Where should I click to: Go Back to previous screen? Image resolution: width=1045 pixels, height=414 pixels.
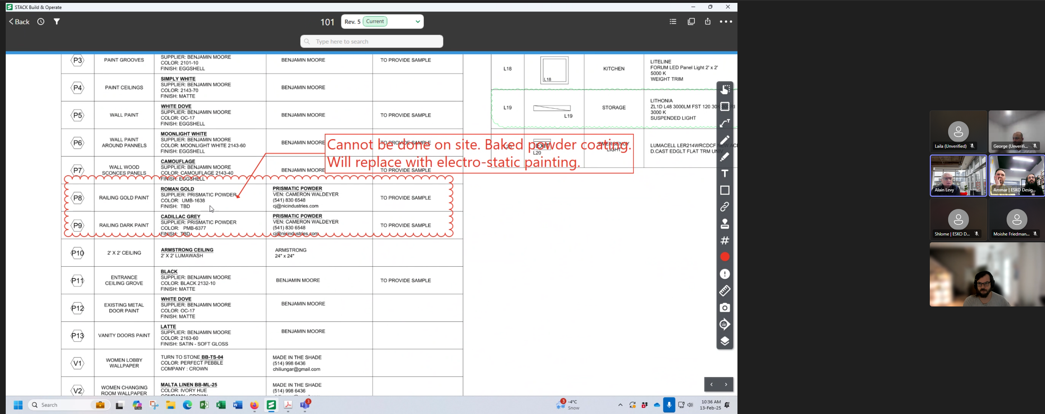[19, 22]
